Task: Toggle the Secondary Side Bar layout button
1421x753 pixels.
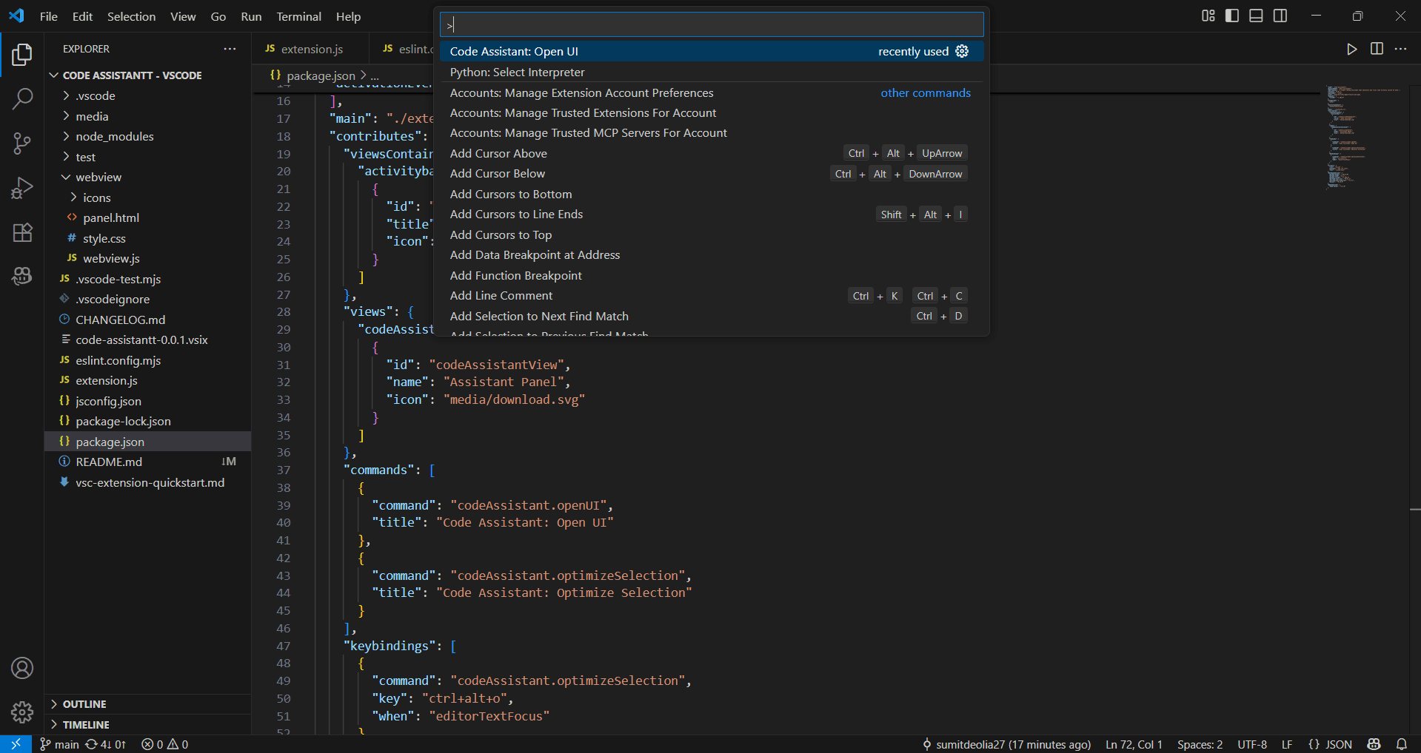Action: click(x=1280, y=16)
